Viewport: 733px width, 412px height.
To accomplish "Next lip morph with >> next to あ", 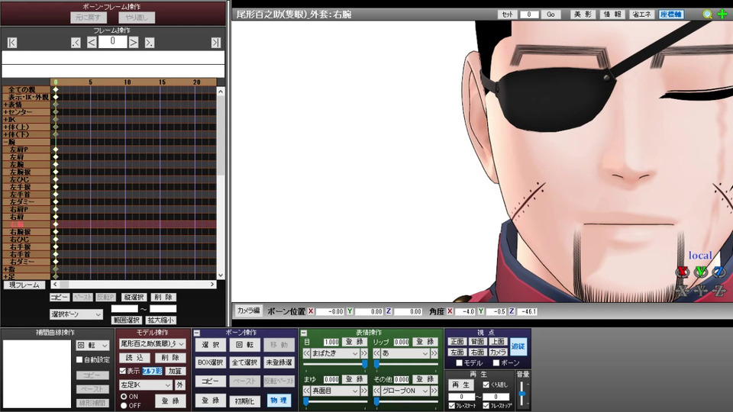I will (x=434, y=353).
